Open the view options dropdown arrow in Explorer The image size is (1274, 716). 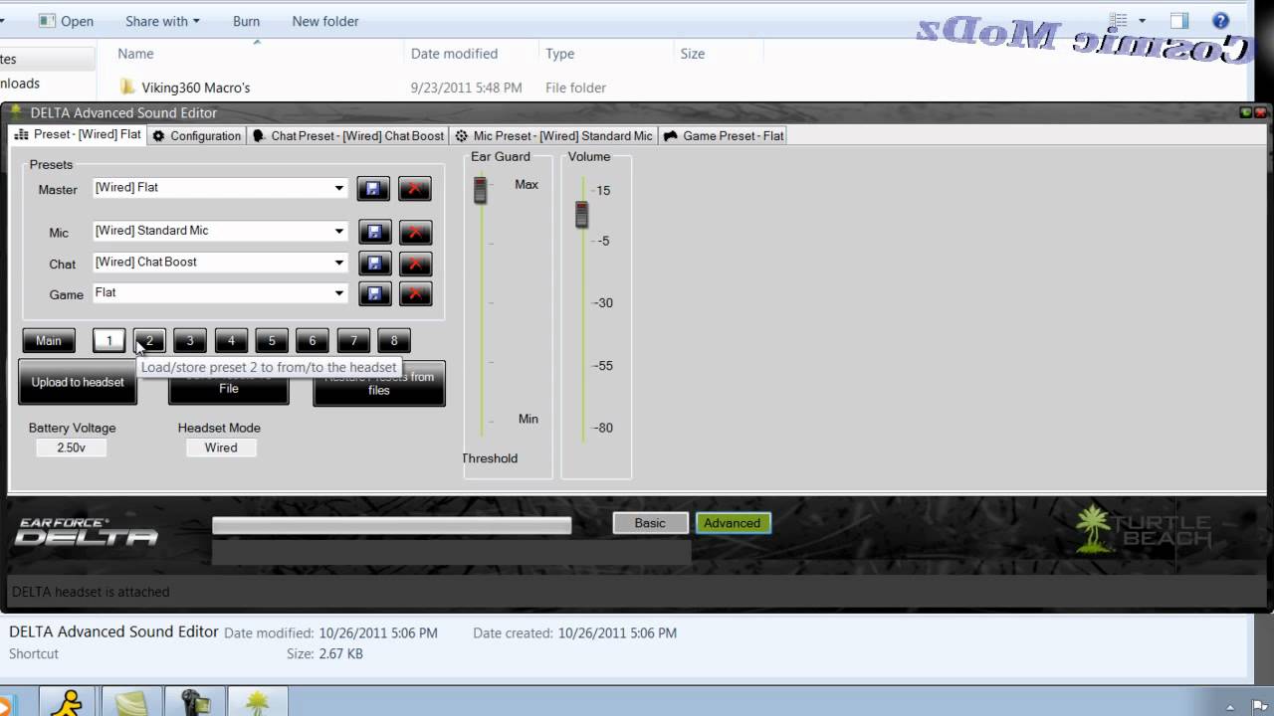1142,21
